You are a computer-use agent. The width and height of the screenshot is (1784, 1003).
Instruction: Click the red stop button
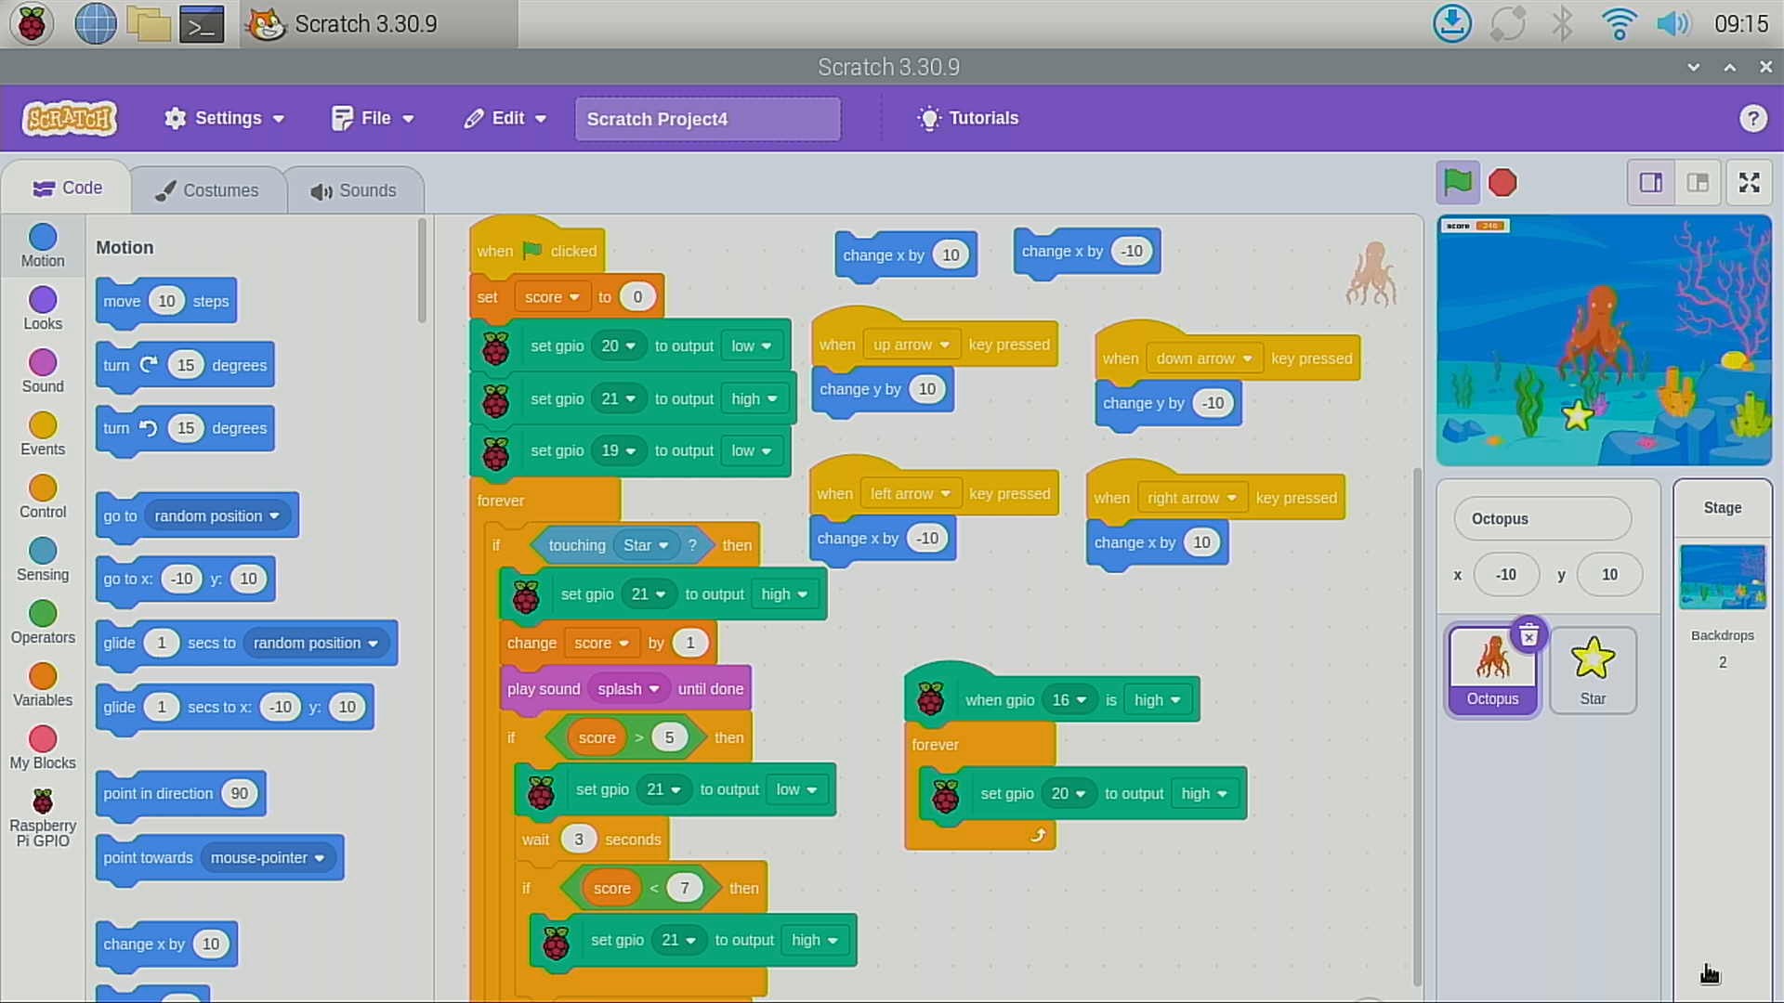[x=1502, y=183]
